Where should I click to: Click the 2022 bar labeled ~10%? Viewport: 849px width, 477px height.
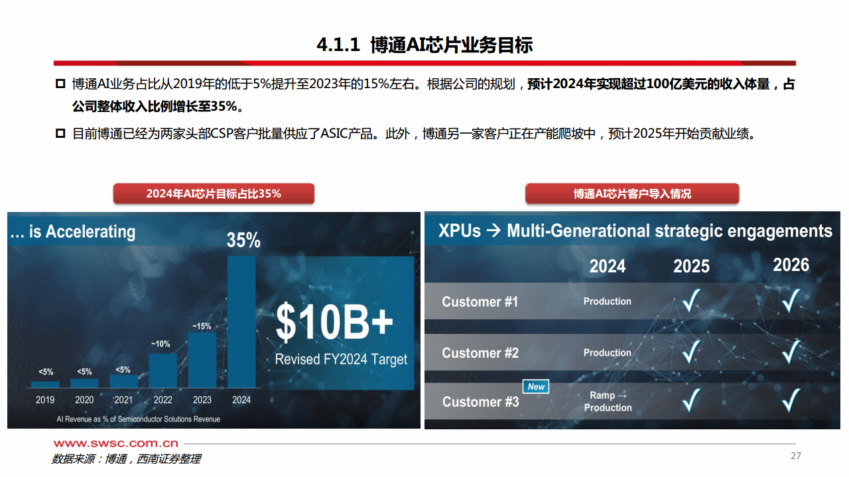point(163,370)
